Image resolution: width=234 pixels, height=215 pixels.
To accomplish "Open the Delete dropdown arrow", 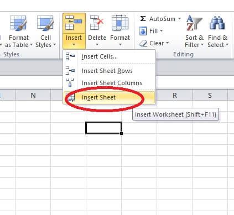I will click(x=97, y=45).
